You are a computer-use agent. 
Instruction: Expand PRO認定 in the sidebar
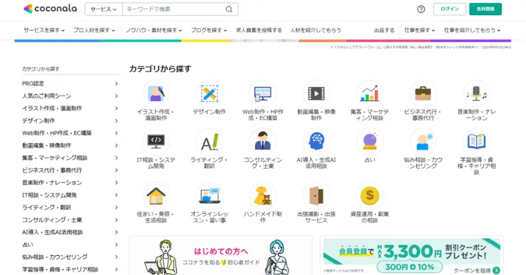pyautogui.click(x=70, y=83)
